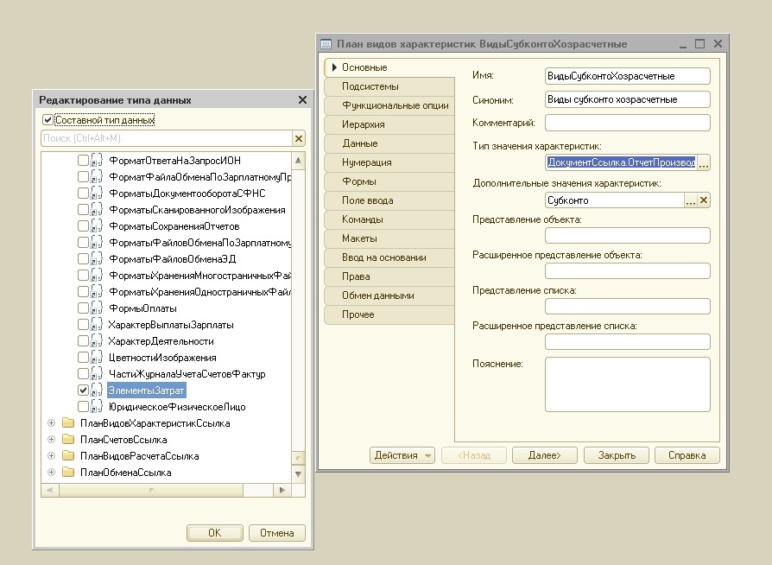Image resolution: width=772 pixels, height=565 pixels.
Task: Click the Пояснение text area
Action: coord(628,384)
